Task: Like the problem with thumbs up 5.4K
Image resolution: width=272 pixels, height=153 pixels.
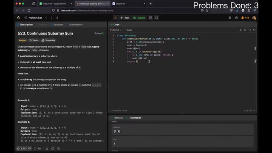Action: tap(21, 148)
